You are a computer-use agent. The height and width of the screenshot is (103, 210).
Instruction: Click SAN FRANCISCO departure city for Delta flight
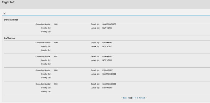[109, 24]
